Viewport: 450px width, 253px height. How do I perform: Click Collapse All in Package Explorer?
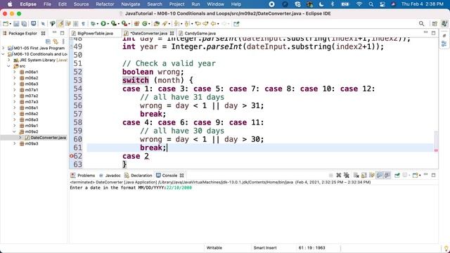pyautogui.click(x=48, y=41)
